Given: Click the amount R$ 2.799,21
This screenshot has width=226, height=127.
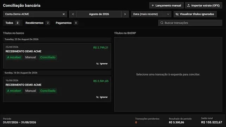Looking at the screenshot, I should point(101,47).
